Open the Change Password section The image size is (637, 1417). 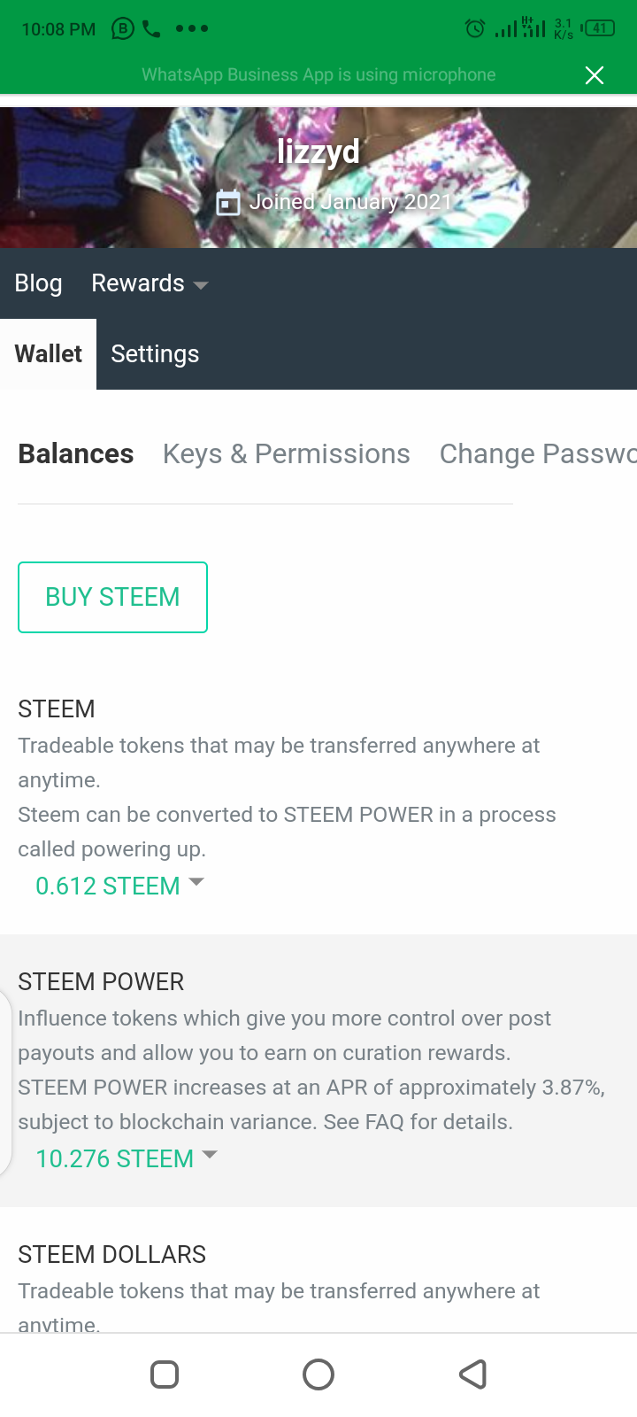(537, 453)
